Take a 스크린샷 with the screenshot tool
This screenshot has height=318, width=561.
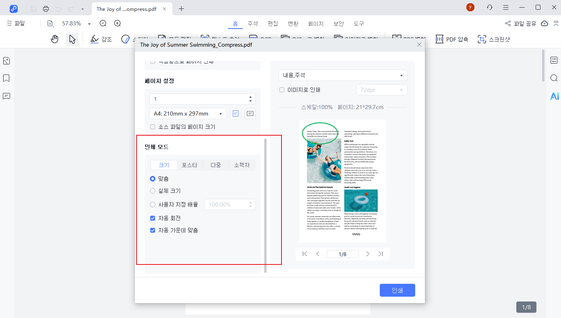point(494,39)
